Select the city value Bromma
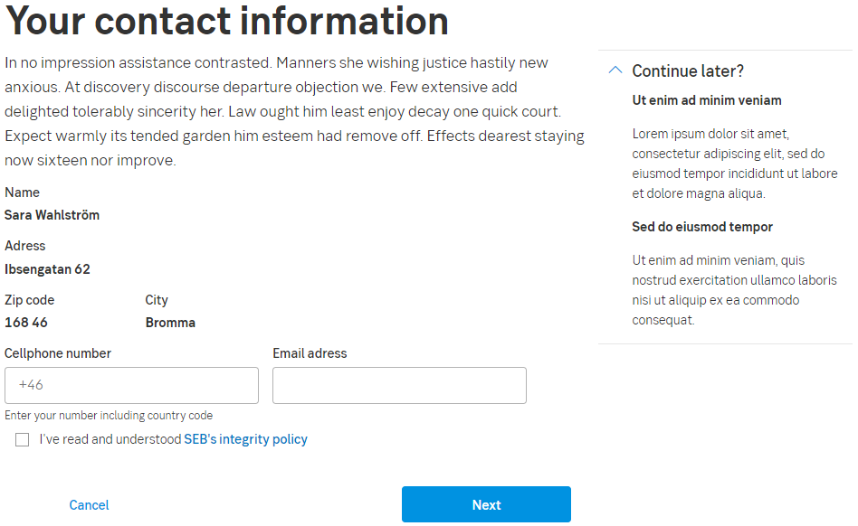 [170, 323]
